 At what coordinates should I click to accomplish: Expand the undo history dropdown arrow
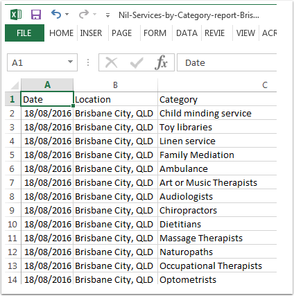(x=67, y=15)
